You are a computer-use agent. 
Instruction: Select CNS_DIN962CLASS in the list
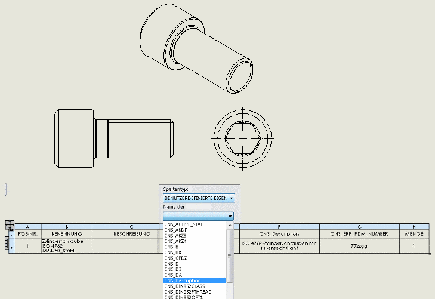coord(184,286)
